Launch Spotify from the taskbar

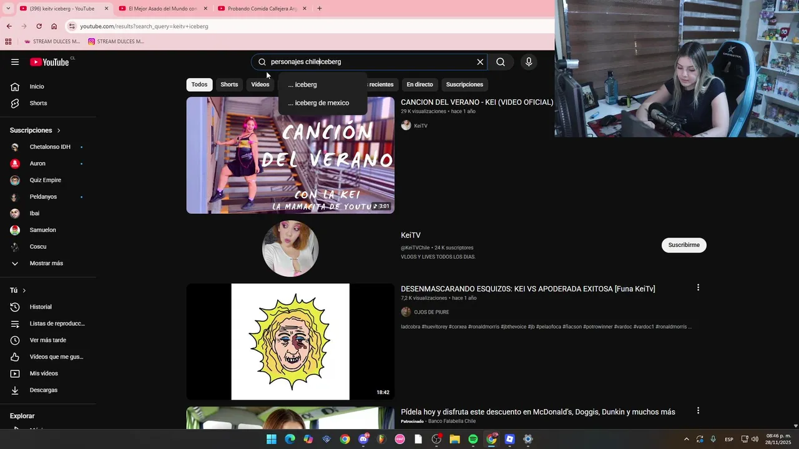[x=473, y=439]
